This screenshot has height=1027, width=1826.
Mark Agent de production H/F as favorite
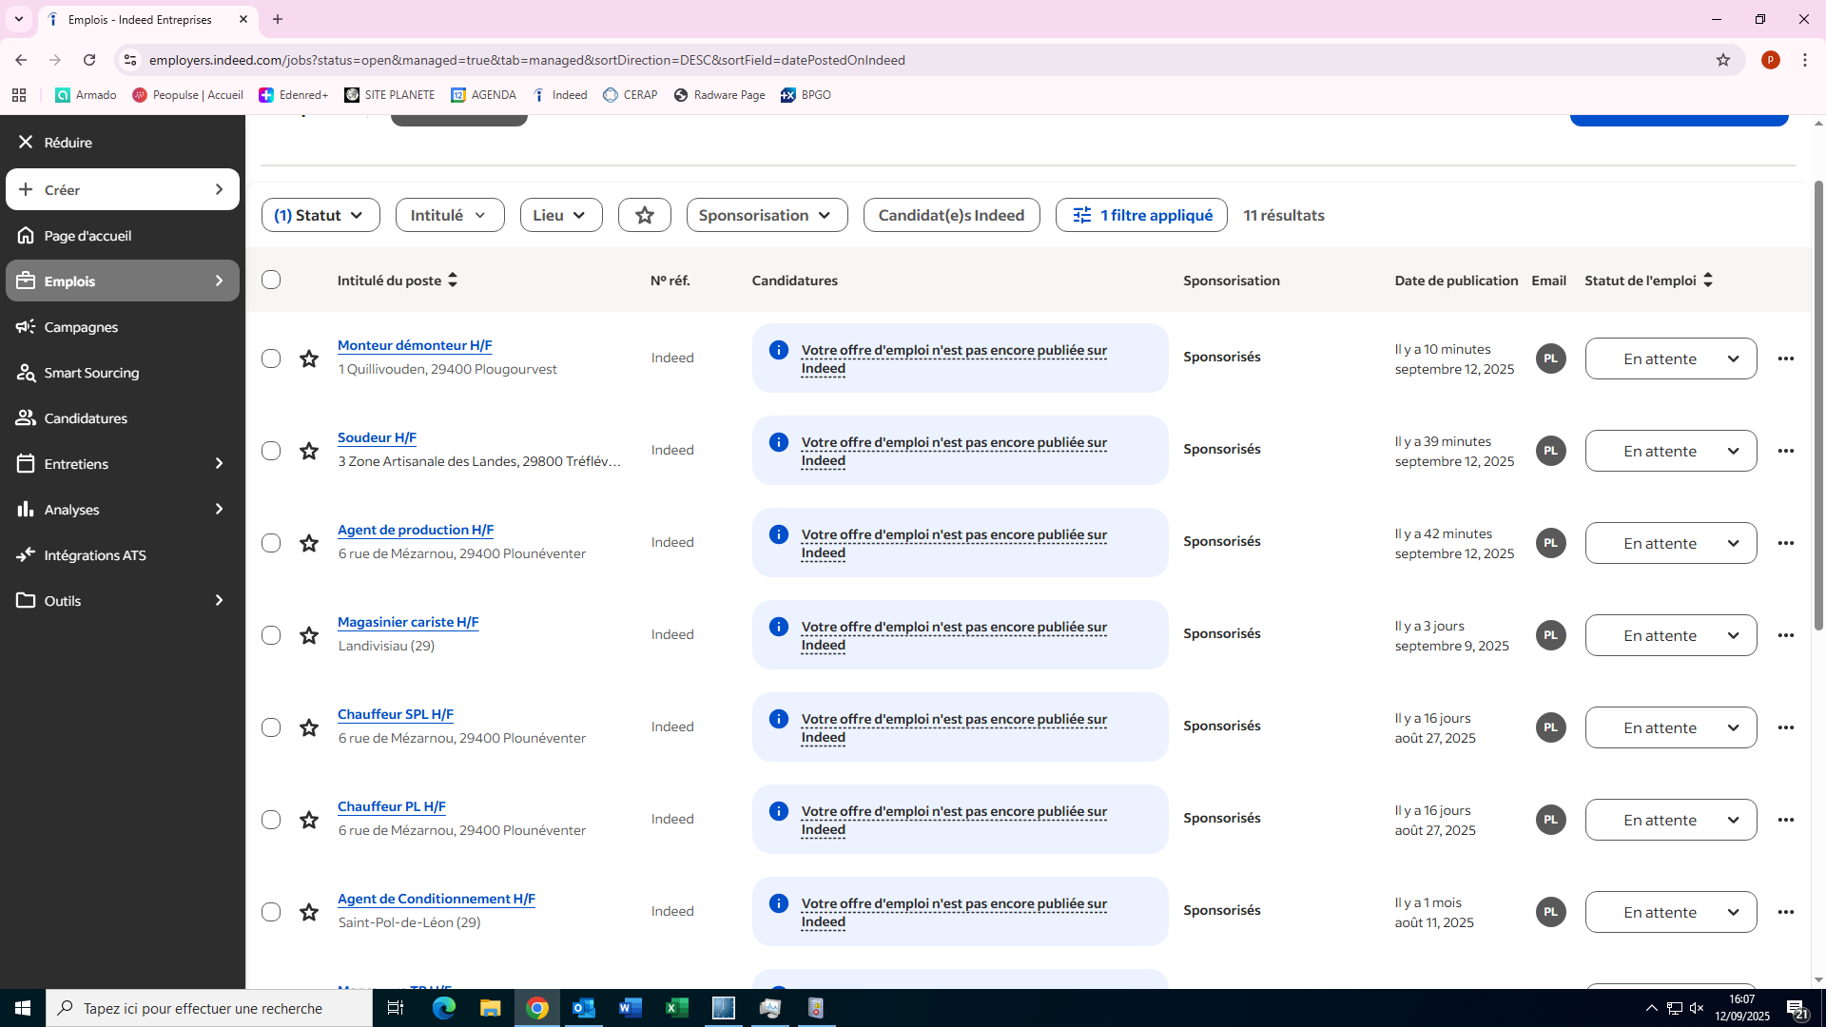point(309,543)
